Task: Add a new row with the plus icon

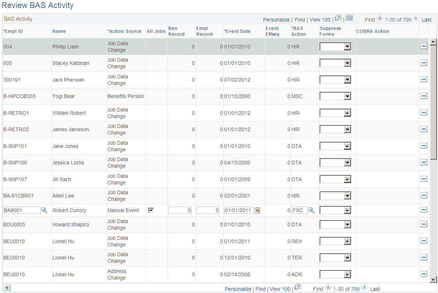Action: (7, 288)
